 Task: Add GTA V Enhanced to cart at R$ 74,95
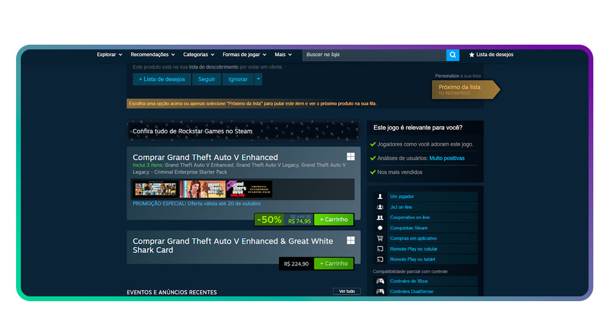(334, 220)
